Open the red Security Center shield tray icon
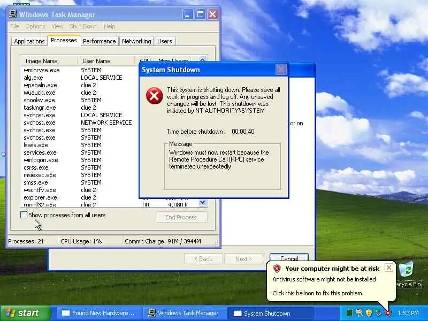The width and height of the screenshot is (428, 321). click(388, 313)
